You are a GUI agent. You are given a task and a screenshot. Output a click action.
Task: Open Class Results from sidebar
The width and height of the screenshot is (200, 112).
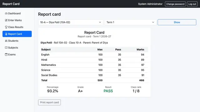(x=17, y=27)
